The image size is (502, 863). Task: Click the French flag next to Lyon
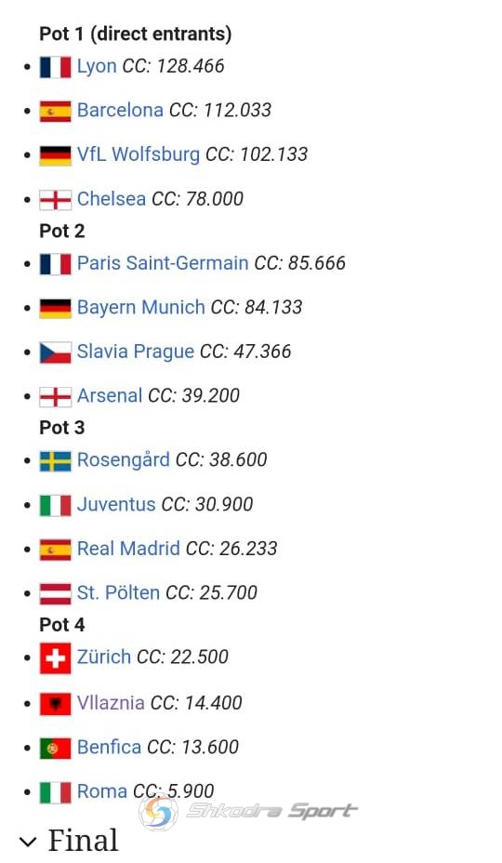click(55, 67)
